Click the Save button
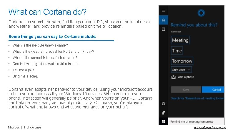Viewport: 233px width, 132px height. coord(186,90)
